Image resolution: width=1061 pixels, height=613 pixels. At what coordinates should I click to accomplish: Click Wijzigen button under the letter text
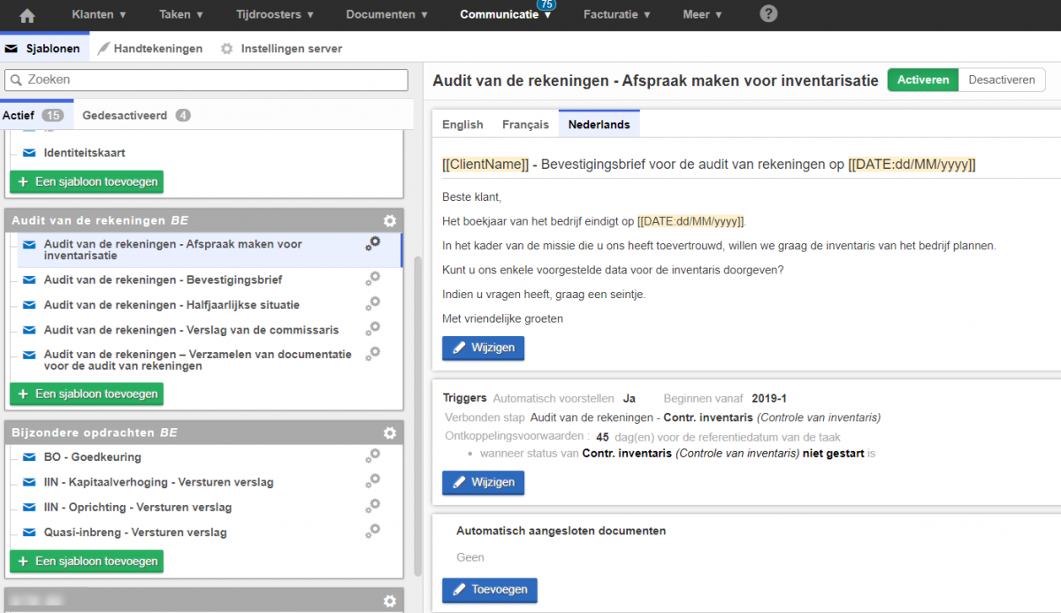point(484,348)
